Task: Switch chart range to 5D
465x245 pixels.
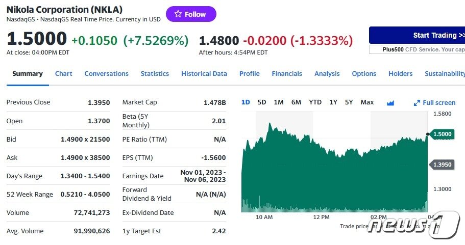Action: (262, 102)
